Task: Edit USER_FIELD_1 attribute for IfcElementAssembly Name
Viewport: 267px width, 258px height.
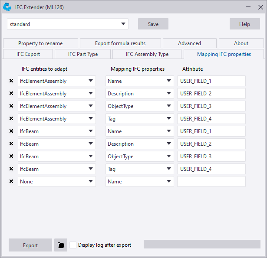Action: pos(211,81)
